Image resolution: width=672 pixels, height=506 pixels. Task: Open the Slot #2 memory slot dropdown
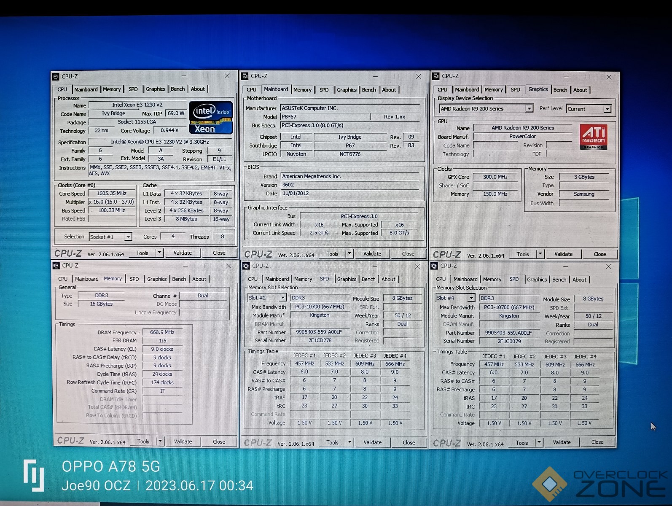267,298
